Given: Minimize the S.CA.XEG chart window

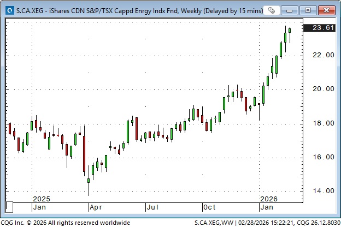Looking at the screenshot, I should [293, 10].
